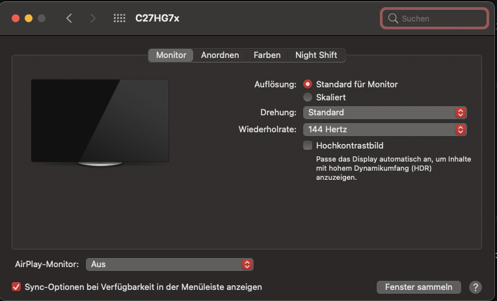Viewport: 497px width, 301px height.
Task: Go back with the left chevron arrow
Action: tap(69, 18)
